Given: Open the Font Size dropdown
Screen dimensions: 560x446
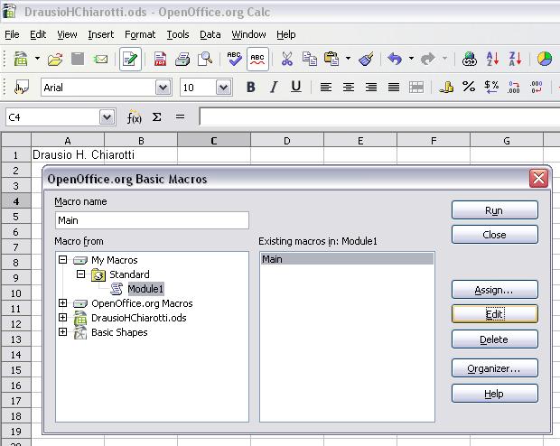Looking at the screenshot, I should (224, 88).
